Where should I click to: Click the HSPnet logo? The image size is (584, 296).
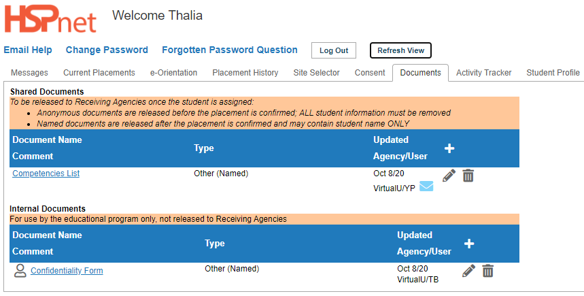[x=50, y=18]
